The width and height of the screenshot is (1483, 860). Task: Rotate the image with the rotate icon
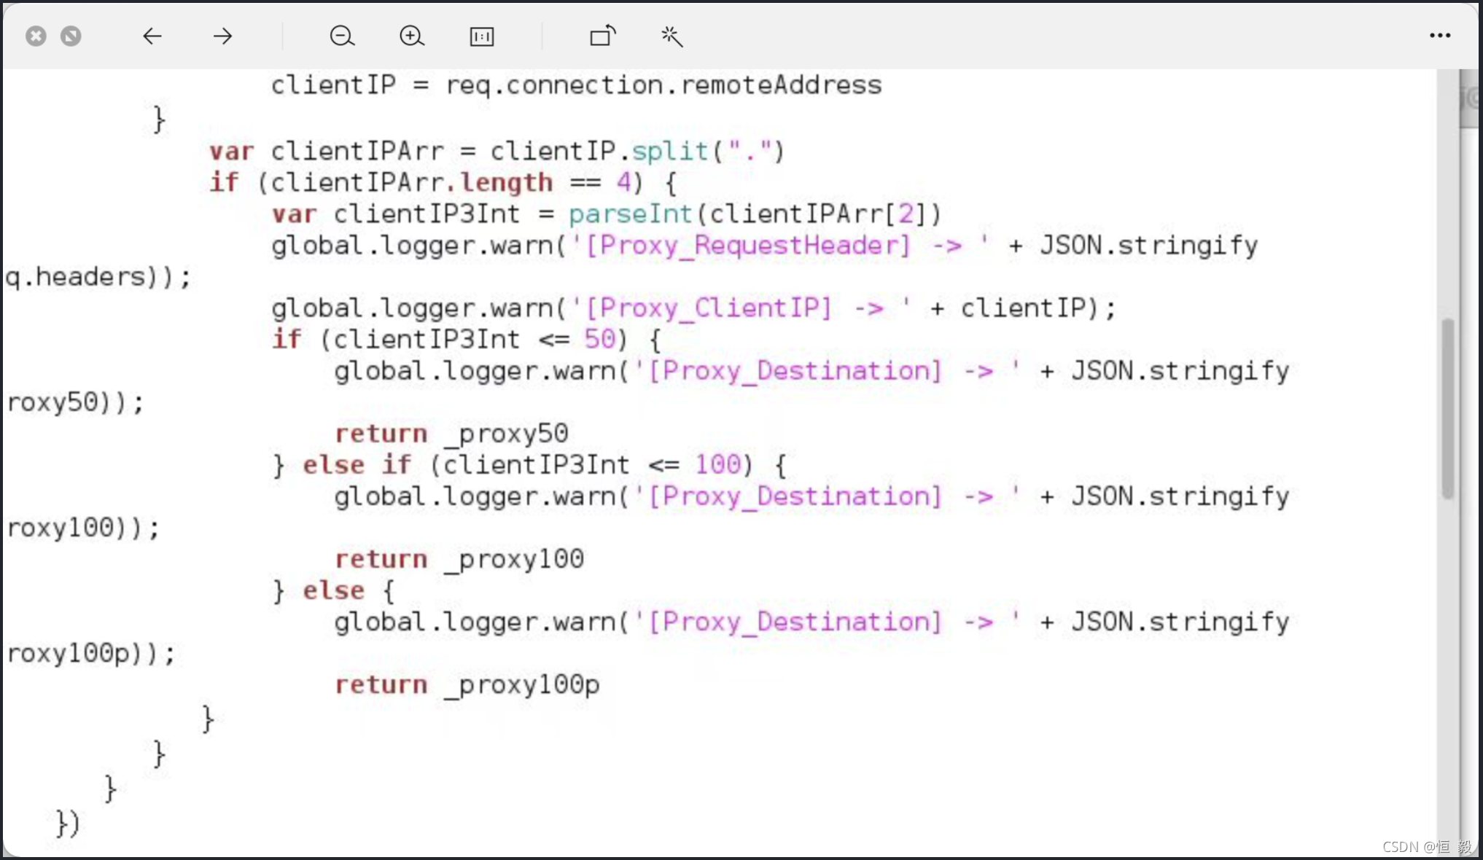click(x=602, y=36)
